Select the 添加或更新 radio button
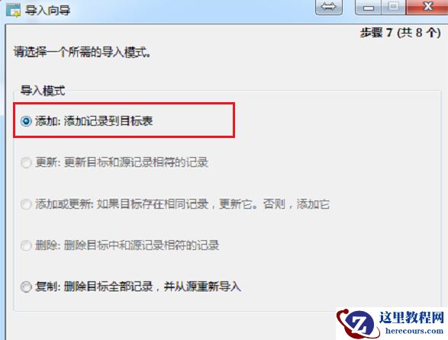This screenshot has width=448, height=340. pyautogui.click(x=26, y=204)
